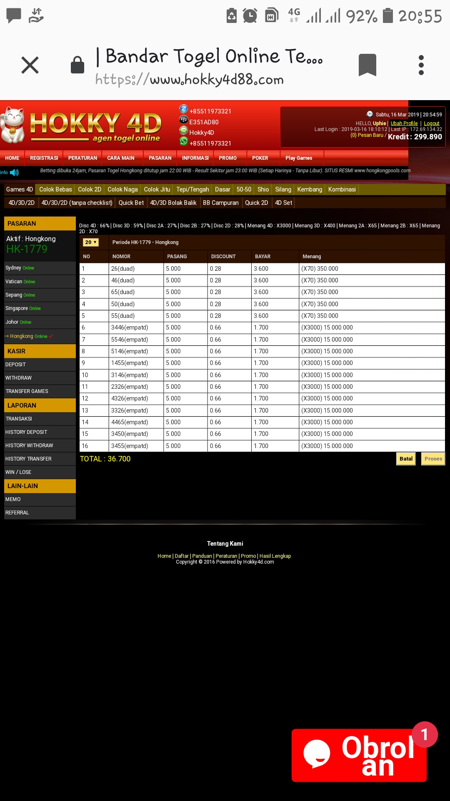The height and width of the screenshot is (801, 450).
Task: Select the Sydney Online market
Action: [x=40, y=268]
